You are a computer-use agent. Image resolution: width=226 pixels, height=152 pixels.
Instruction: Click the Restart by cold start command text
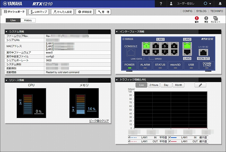(63, 72)
